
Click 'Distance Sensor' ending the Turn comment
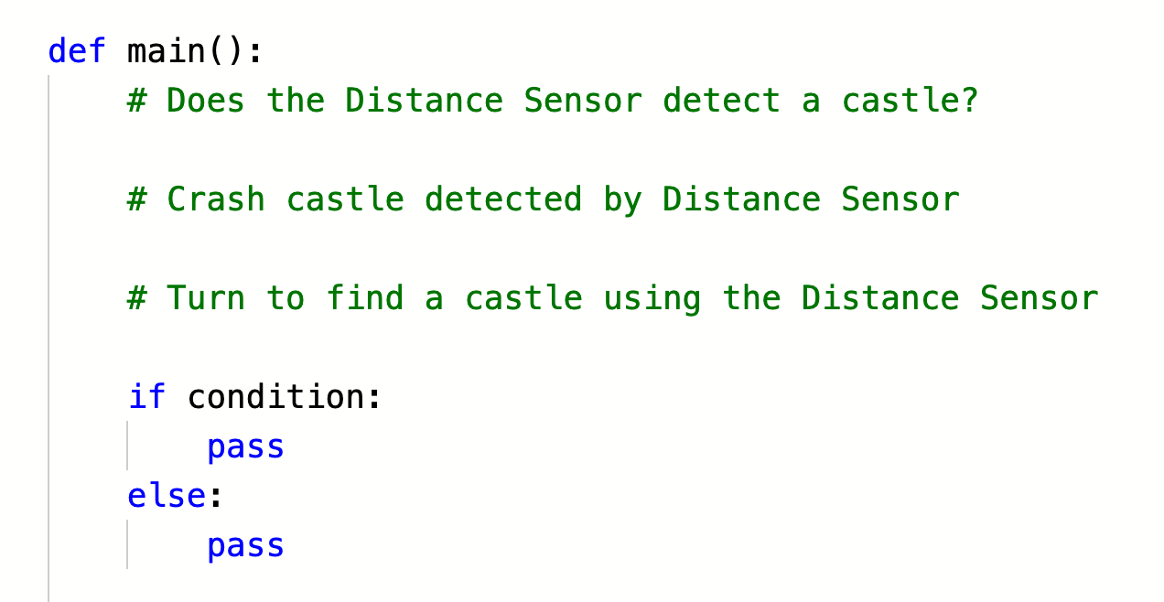coord(950,297)
